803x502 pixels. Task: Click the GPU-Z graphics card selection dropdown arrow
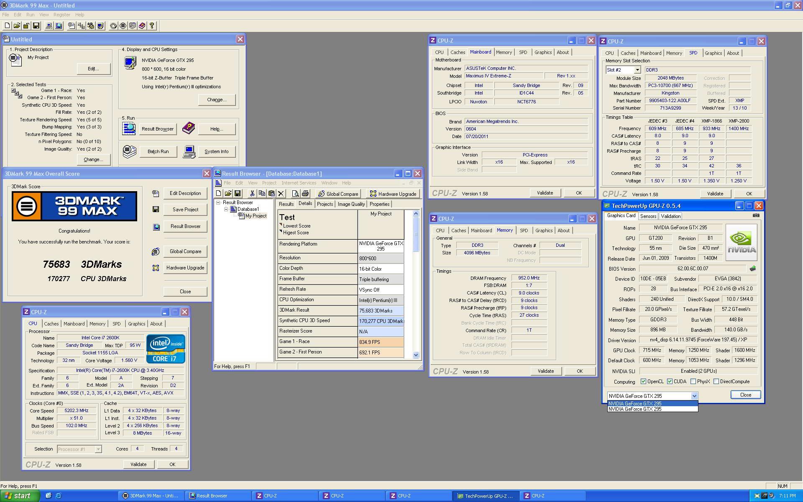[x=694, y=396]
